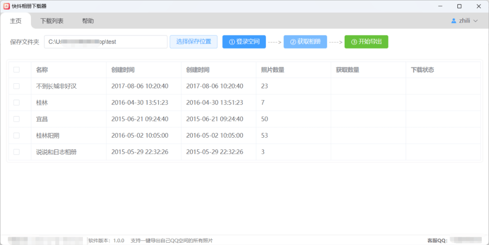This screenshot has height=245, width=489.
Task: Expand the zhili account dropdown arrow
Action: [x=475, y=21]
